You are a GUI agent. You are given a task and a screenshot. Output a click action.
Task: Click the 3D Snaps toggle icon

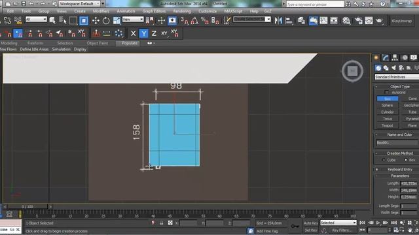tap(184, 20)
